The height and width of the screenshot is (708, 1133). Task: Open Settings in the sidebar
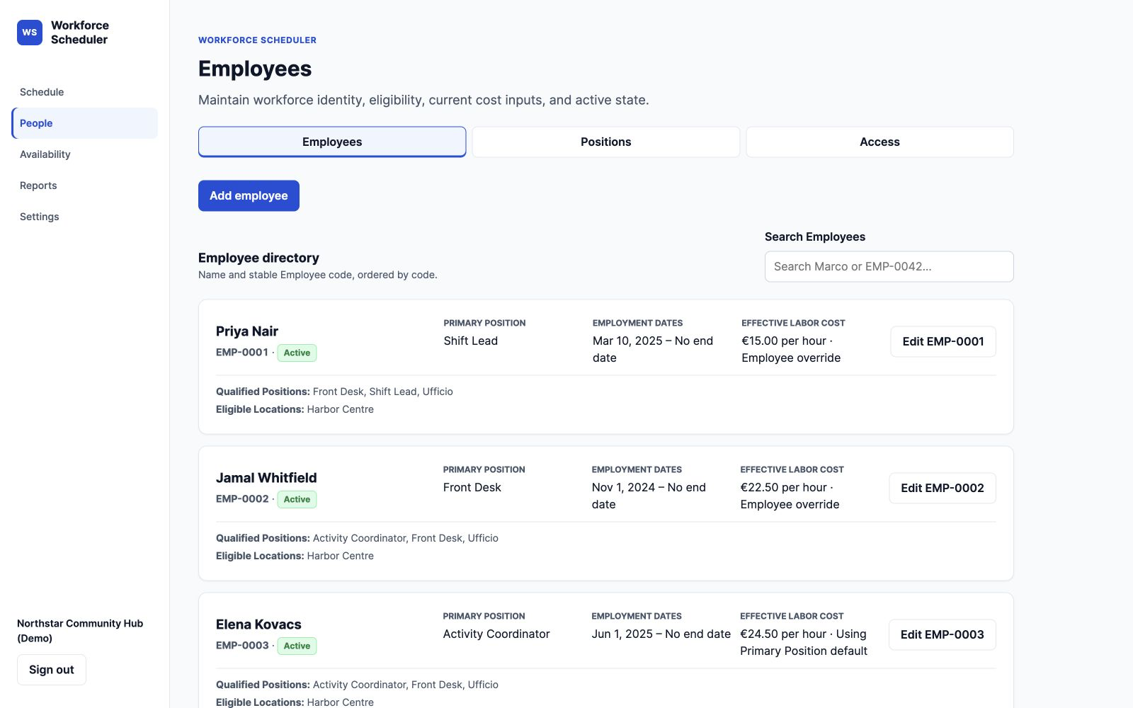84,217
